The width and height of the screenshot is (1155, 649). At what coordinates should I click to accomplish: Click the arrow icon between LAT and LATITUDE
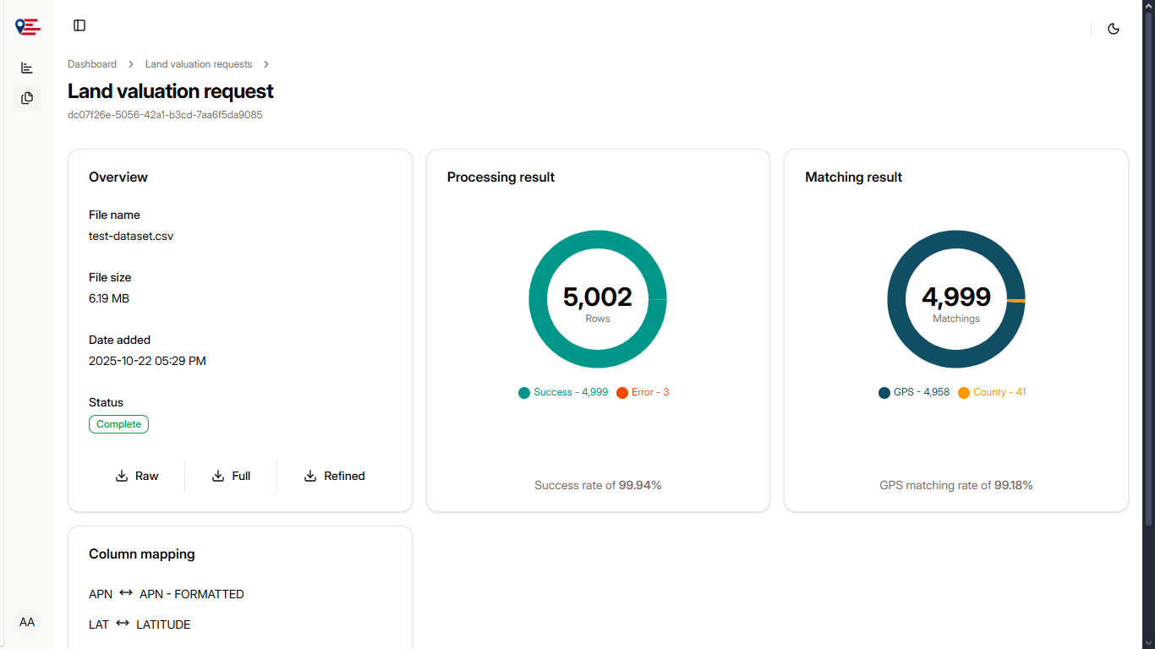click(123, 624)
